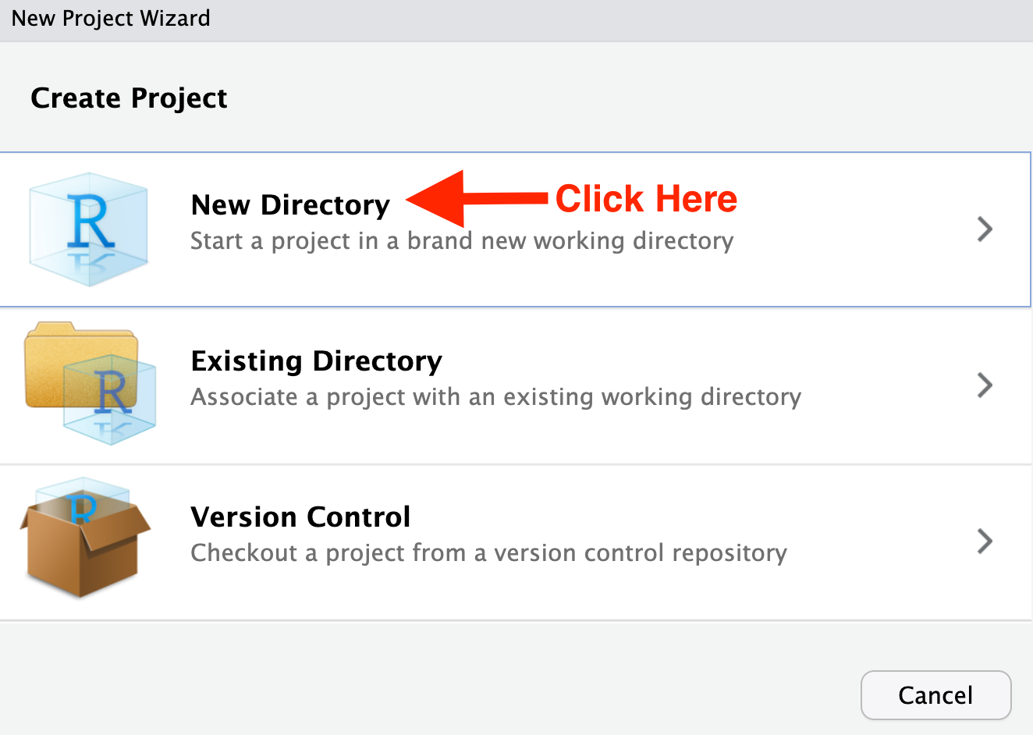Click the Create Project title
This screenshot has height=735, width=1033.
[129, 98]
